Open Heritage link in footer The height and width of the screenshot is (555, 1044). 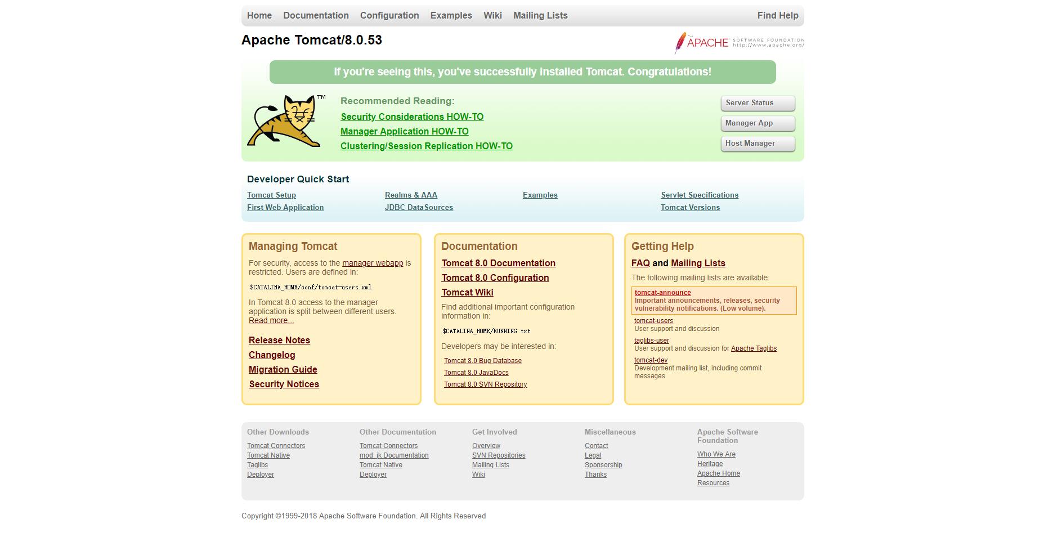tap(710, 464)
